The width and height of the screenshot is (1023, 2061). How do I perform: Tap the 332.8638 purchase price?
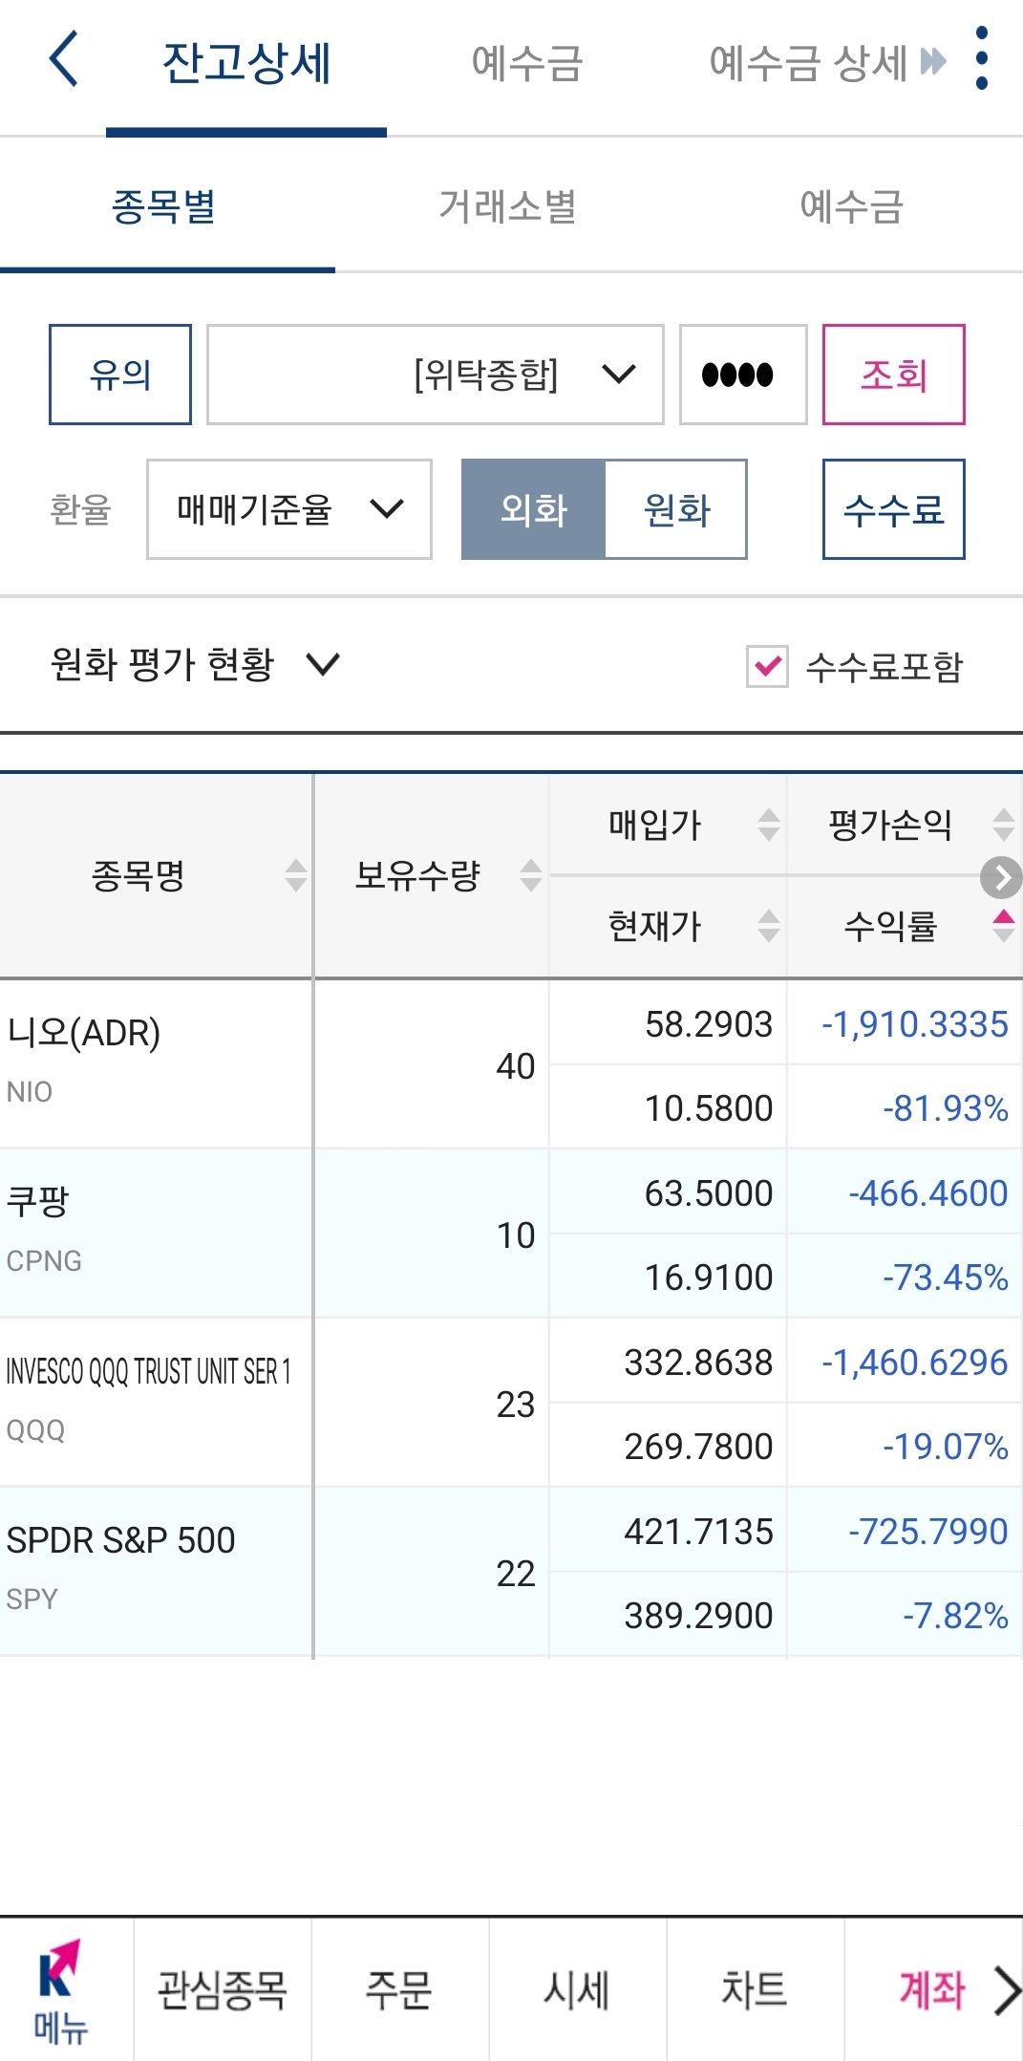pyautogui.click(x=698, y=1363)
